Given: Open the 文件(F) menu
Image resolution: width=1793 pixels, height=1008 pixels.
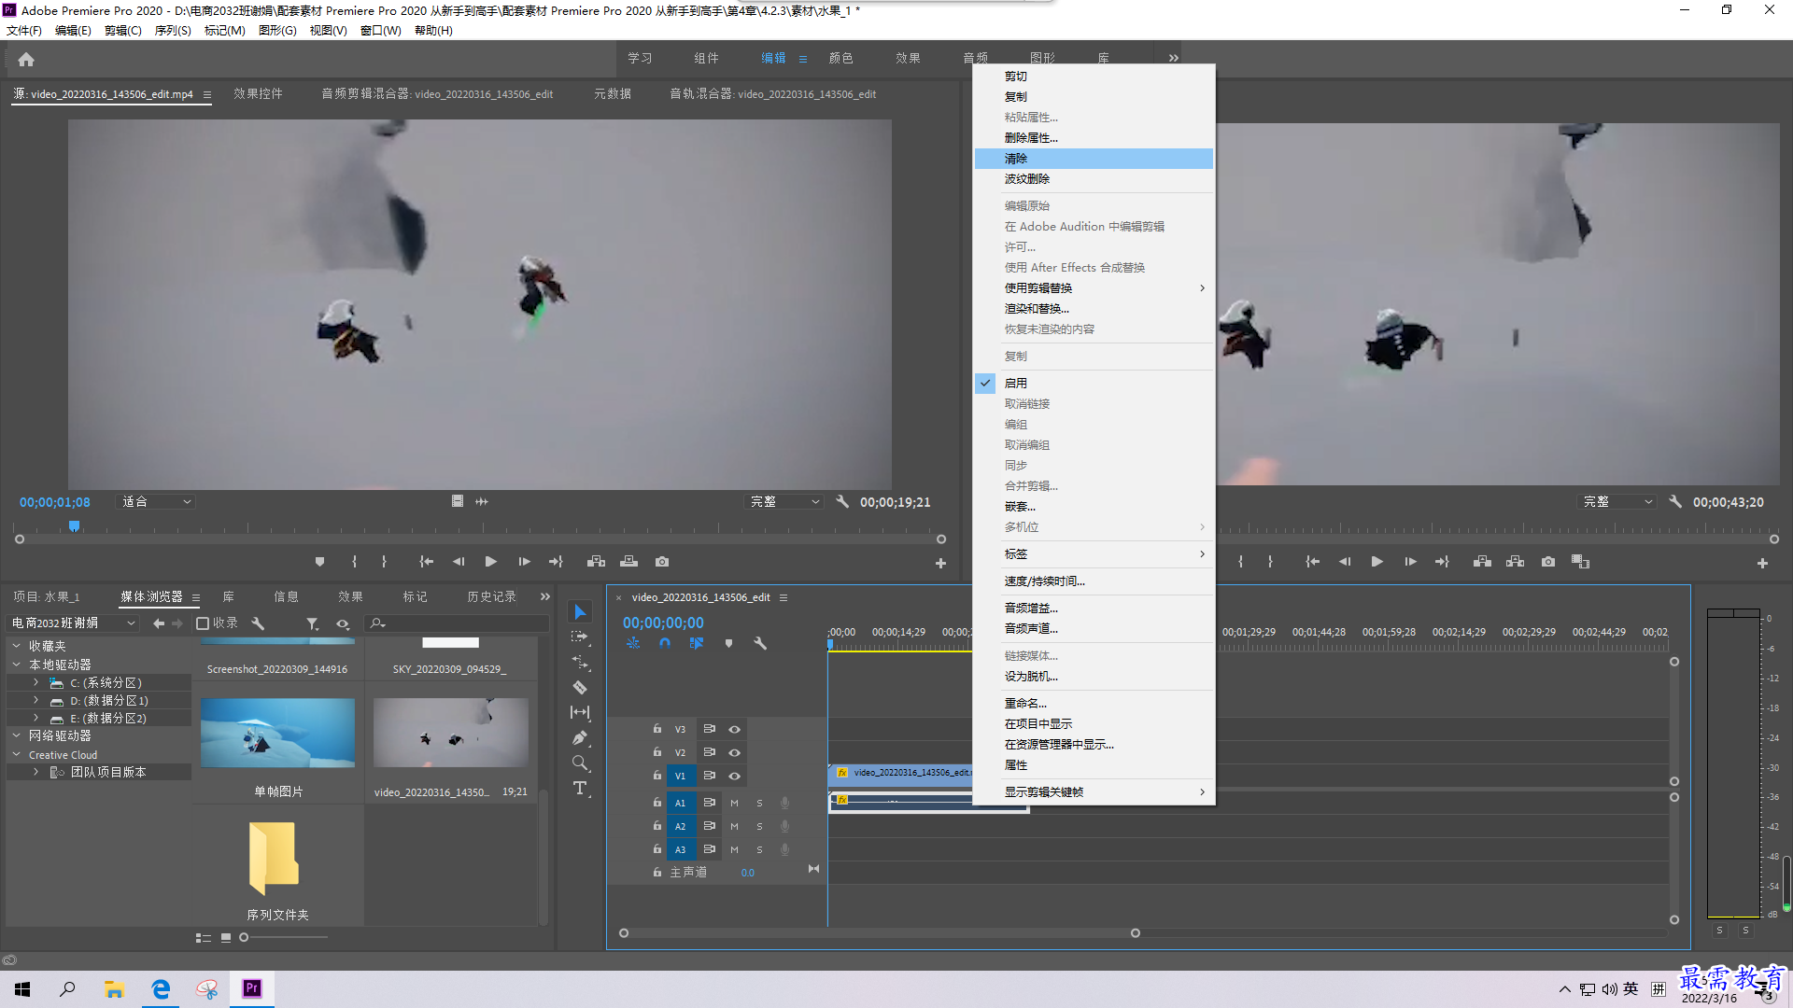Looking at the screenshot, I should 24,31.
